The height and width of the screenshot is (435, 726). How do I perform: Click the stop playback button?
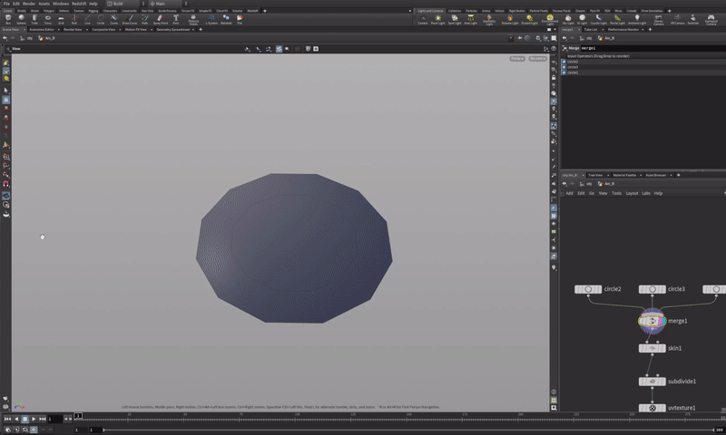point(25,419)
